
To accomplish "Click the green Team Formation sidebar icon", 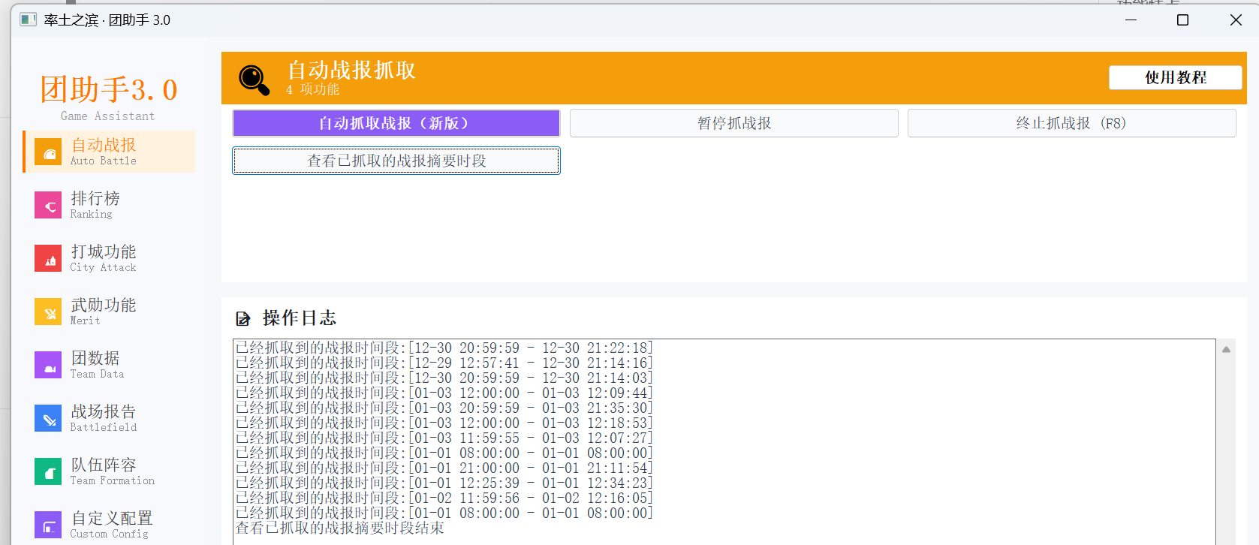I will point(48,471).
